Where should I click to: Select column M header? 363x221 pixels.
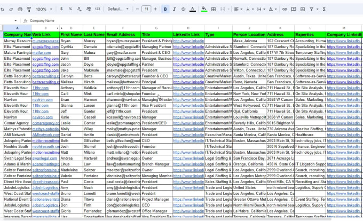(344, 28)
